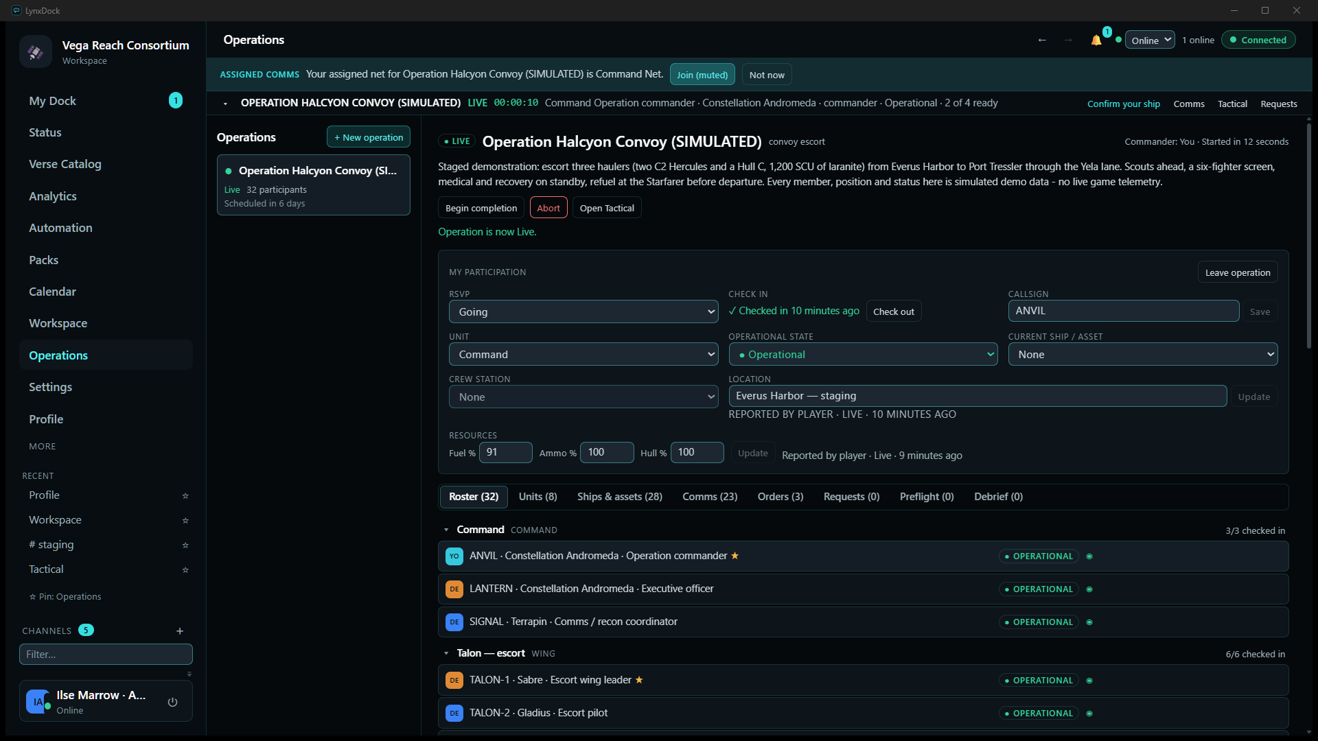Viewport: 1318px width, 741px height.
Task: Toggle the status indicator for LANTERN row
Action: pyautogui.click(x=1089, y=589)
